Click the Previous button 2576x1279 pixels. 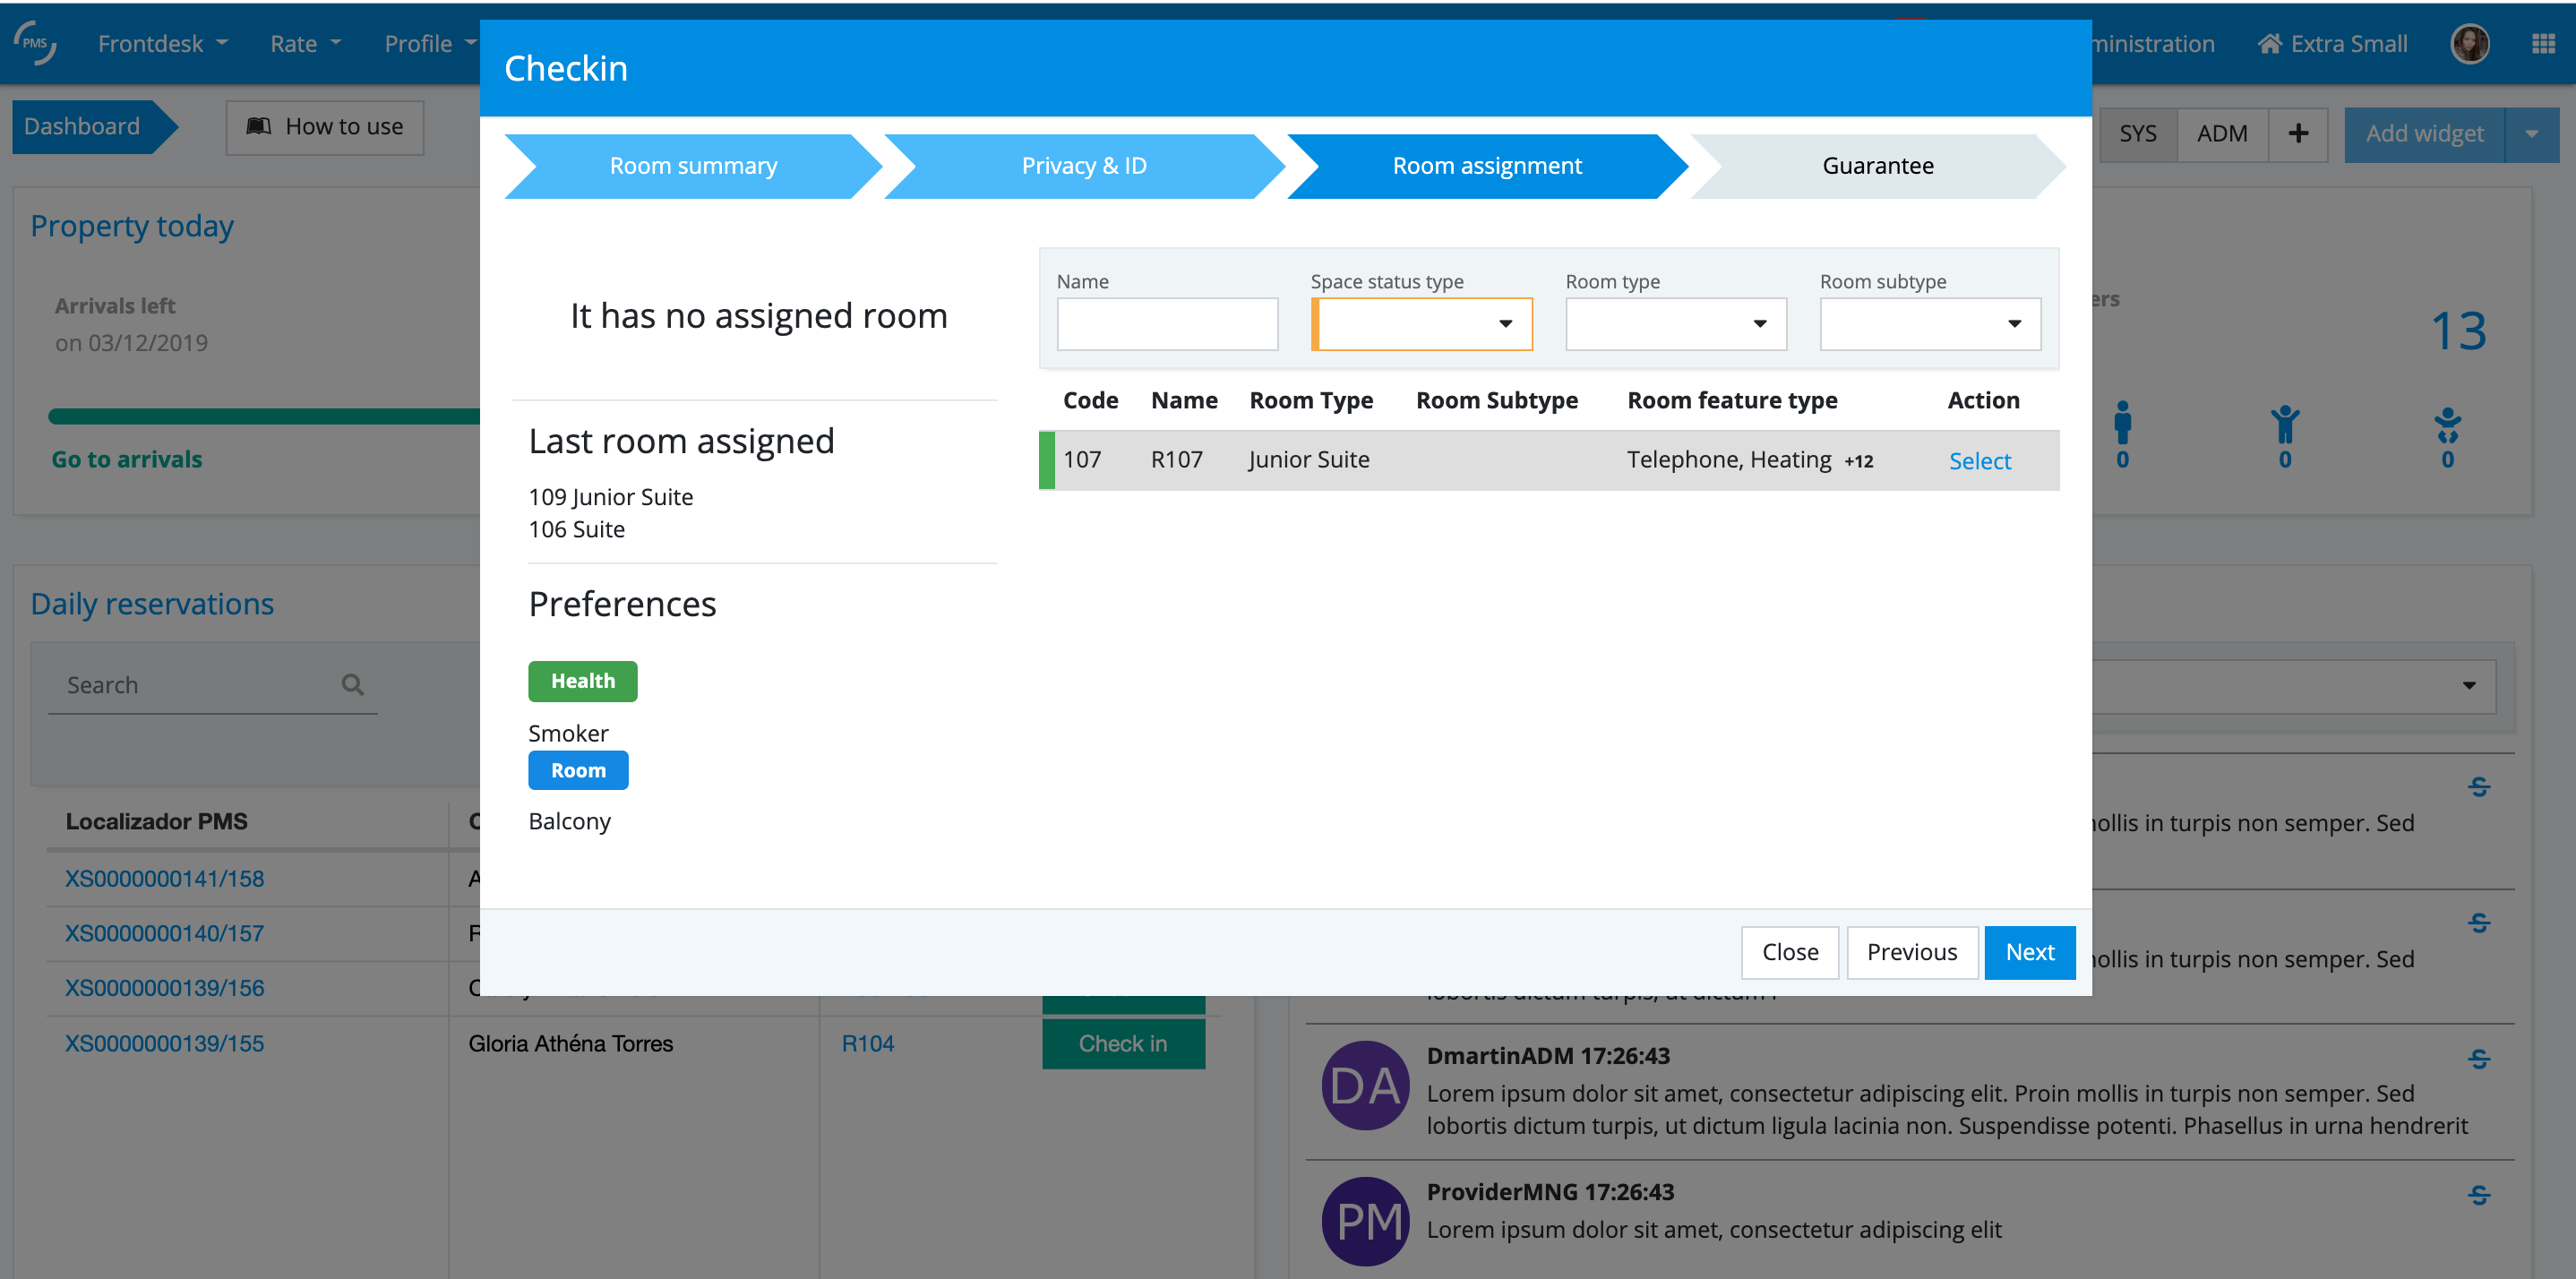tap(1911, 951)
